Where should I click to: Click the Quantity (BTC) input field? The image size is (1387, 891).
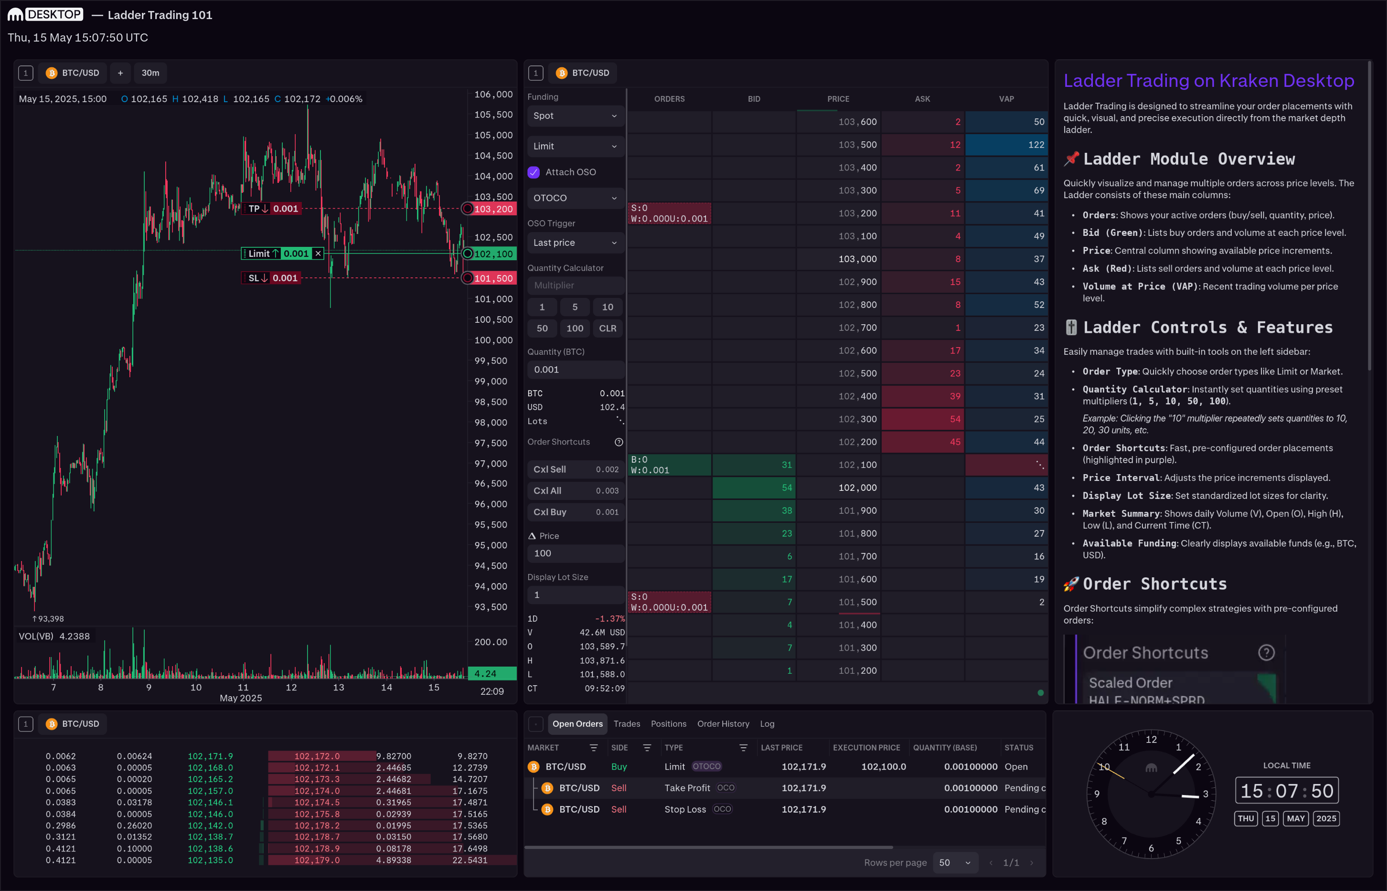(575, 369)
